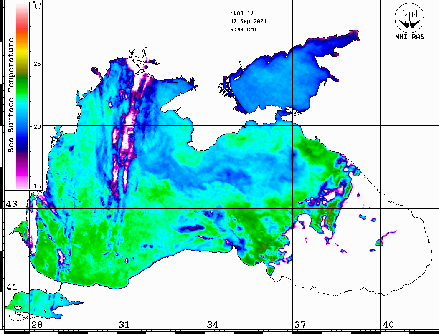The image size is (439, 334).
Task: Click the '°C' unit label
Action: click(x=37, y=5)
